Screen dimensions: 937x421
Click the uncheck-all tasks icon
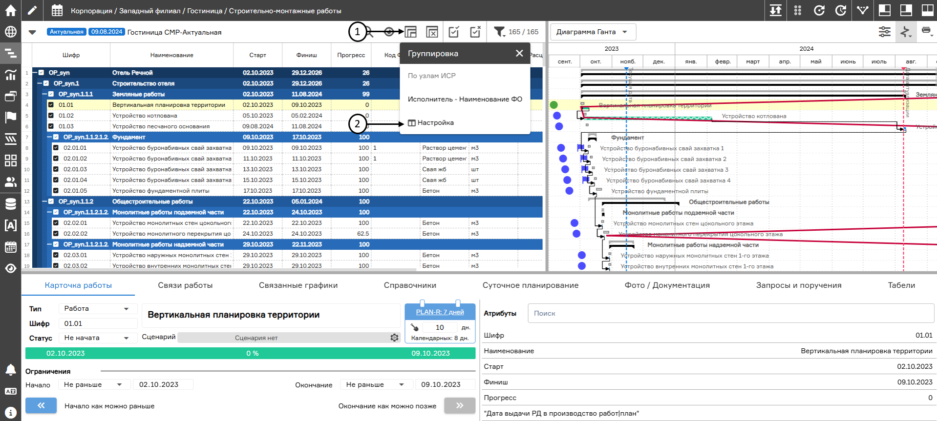(475, 32)
